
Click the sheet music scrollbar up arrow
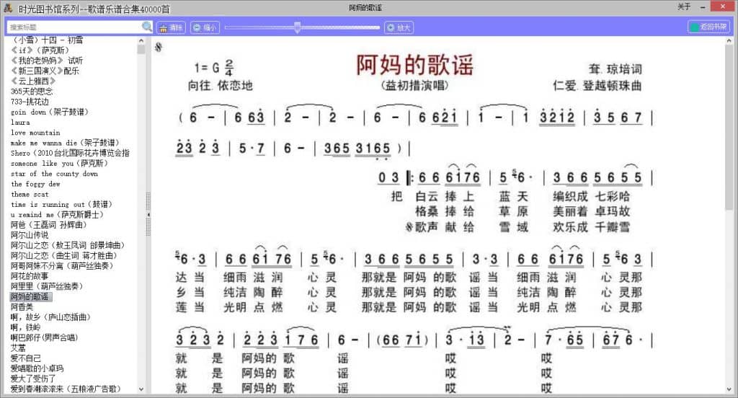[729, 41]
